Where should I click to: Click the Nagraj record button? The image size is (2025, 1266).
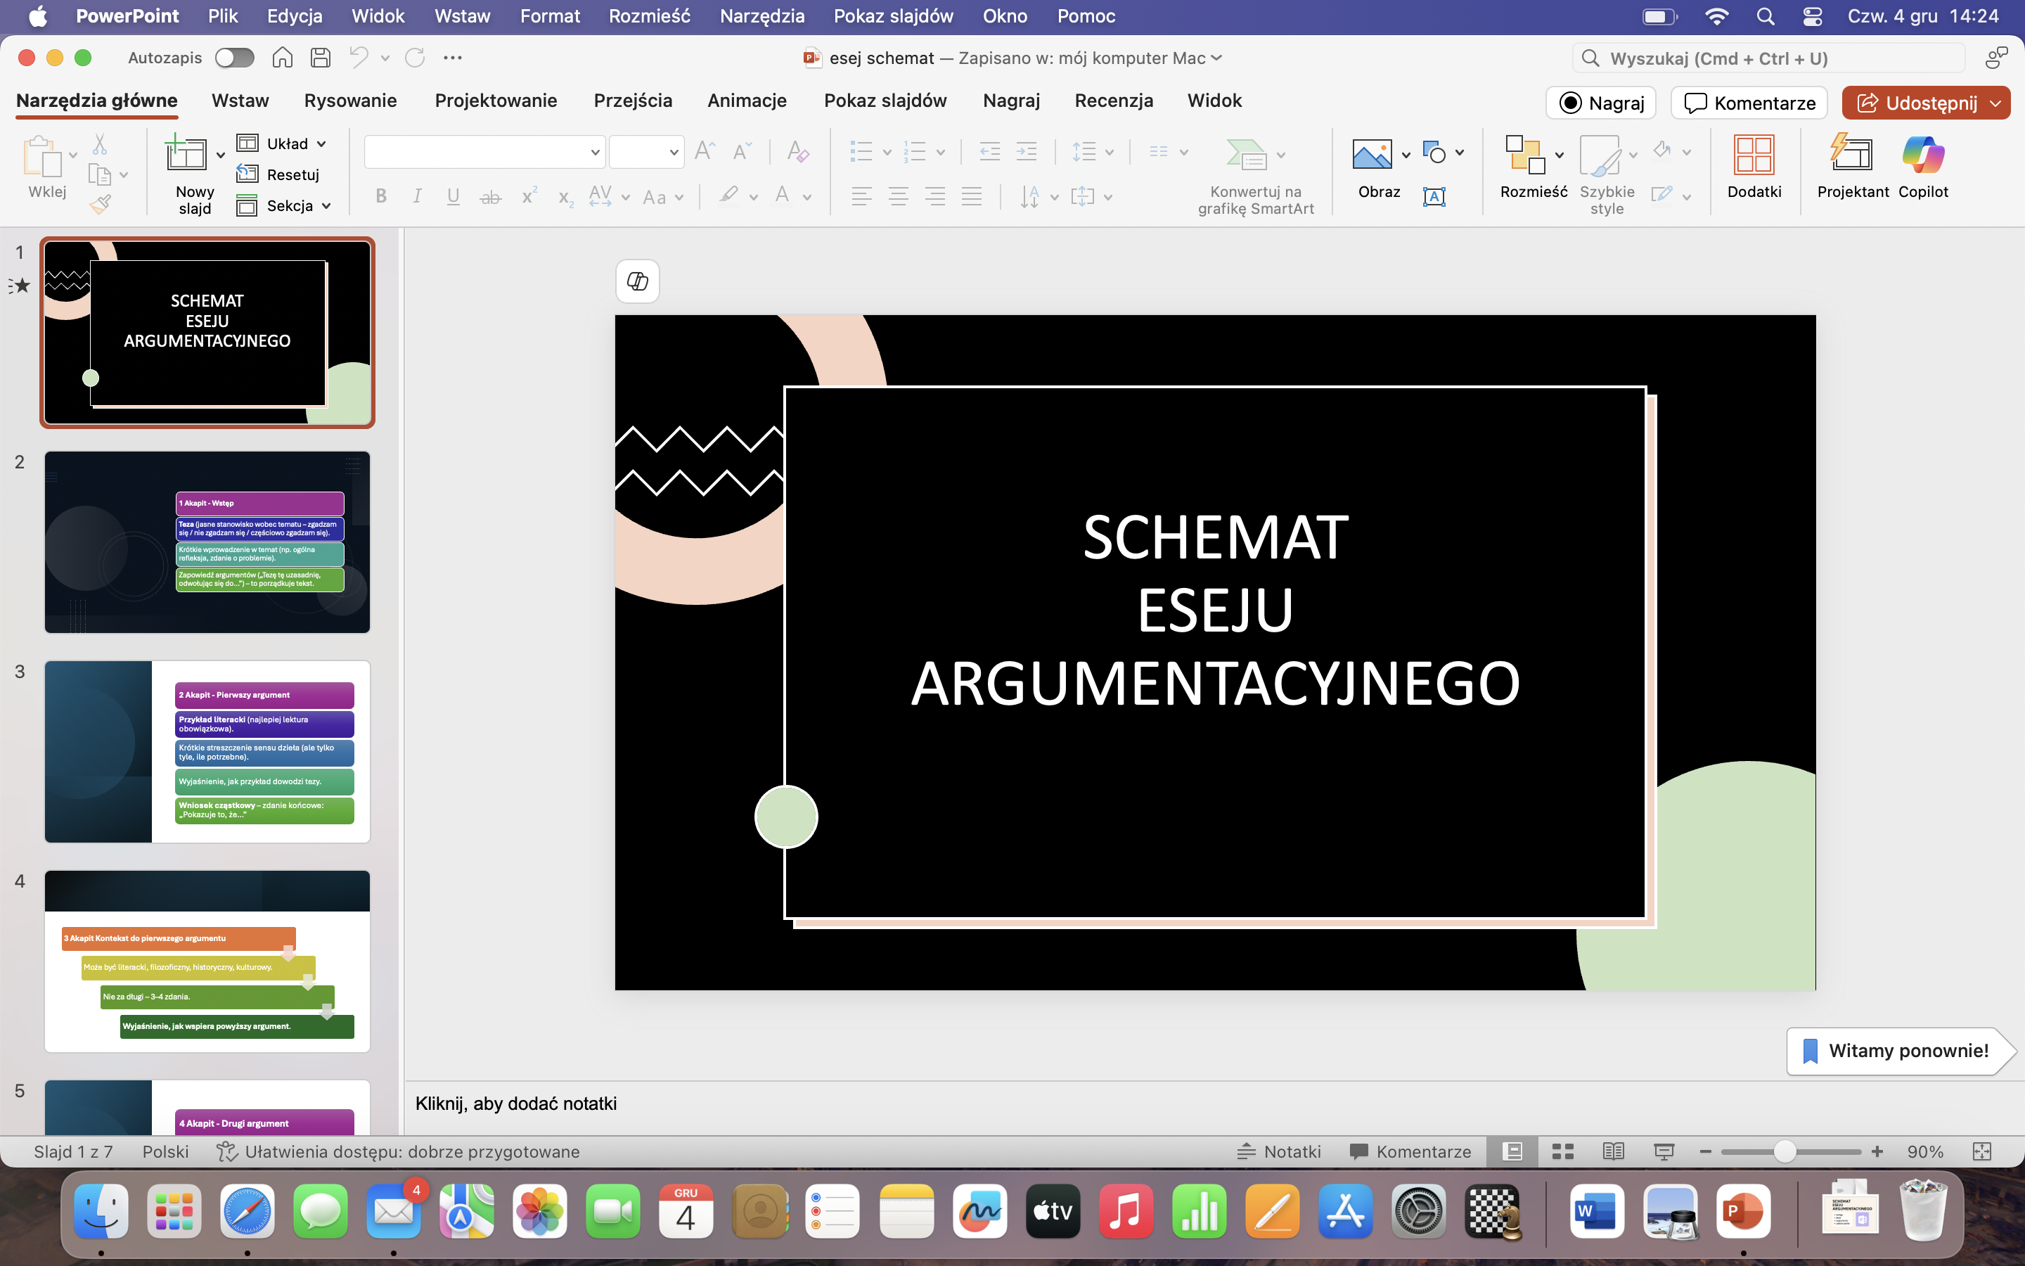[x=1601, y=103]
